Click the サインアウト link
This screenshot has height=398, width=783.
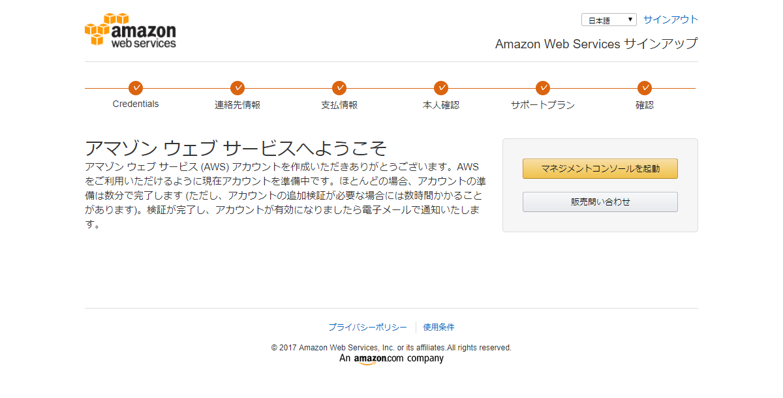671,20
